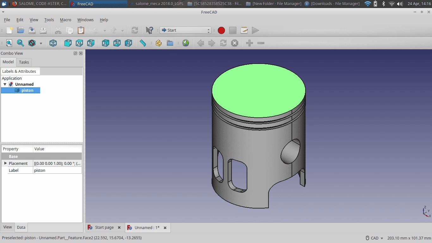Collapse the Unnamed document tree node
432x243 pixels.
(5, 84)
